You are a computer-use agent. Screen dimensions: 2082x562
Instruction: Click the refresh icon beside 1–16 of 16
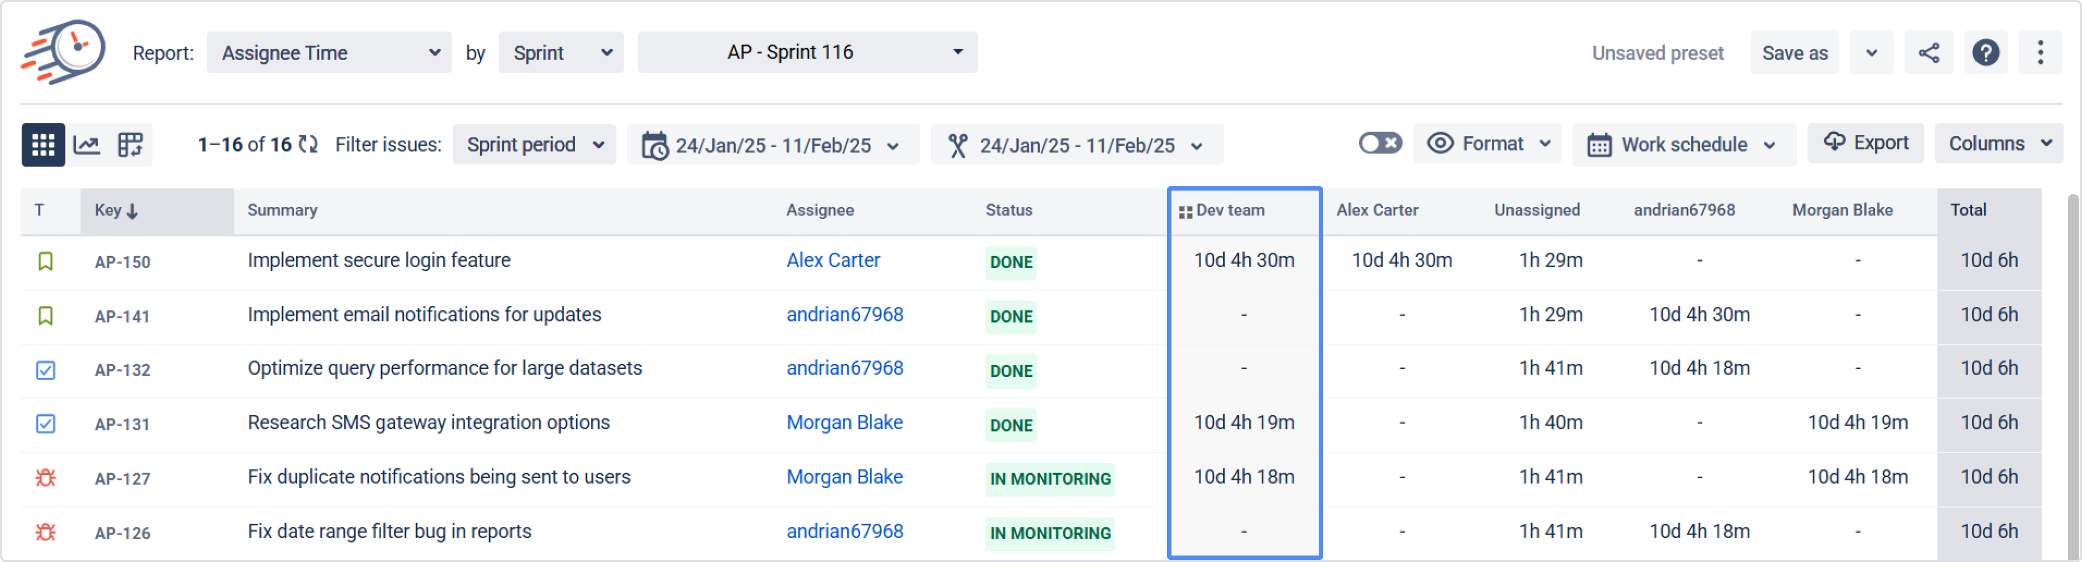(x=308, y=145)
